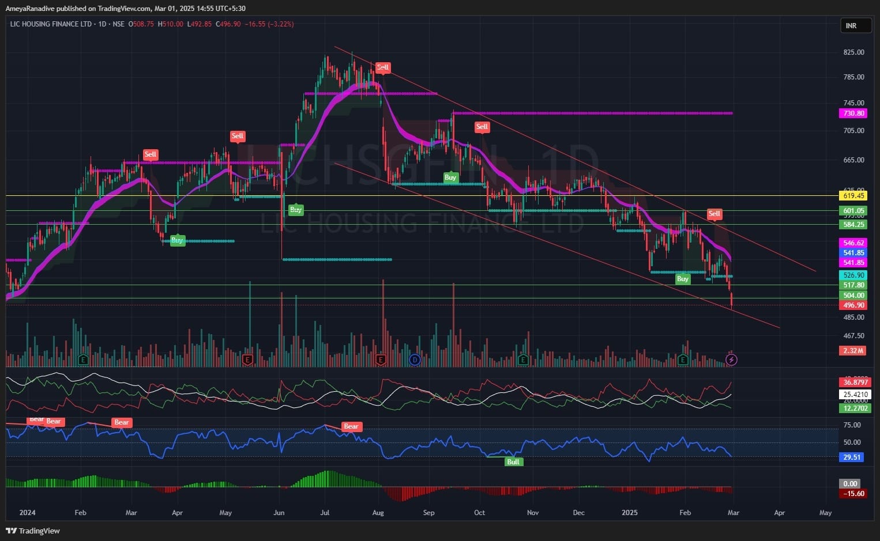The image size is (880, 541).
Task: Select the yellow 619.45 price level label
Action: pyautogui.click(x=853, y=196)
